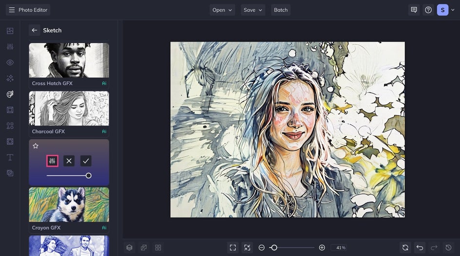Viewport: 460px width, 256px height.
Task: Open effect settings sliders button
Action: (52, 161)
